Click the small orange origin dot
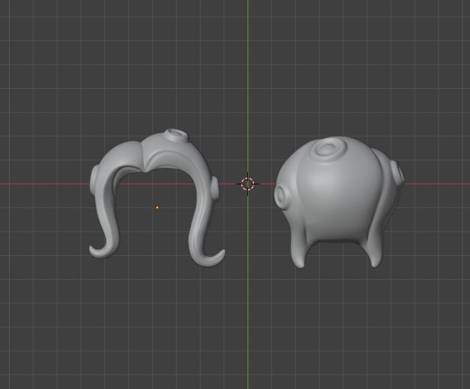Image resolution: width=470 pixels, height=389 pixels. pos(157,208)
